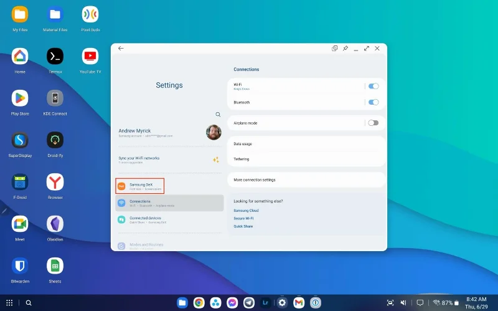Open 1Password from the taskbar
This screenshot has width=498, height=311.
coord(316,303)
